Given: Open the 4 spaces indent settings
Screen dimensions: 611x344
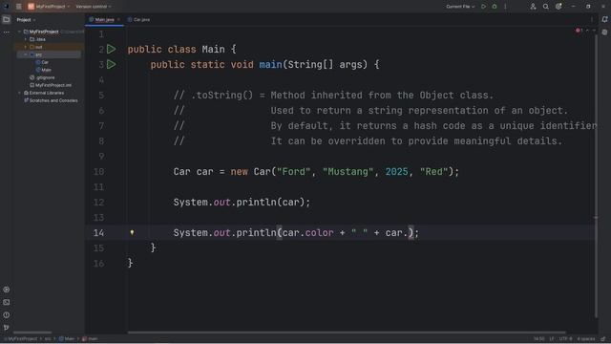Looking at the screenshot, I should click(x=585, y=339).
